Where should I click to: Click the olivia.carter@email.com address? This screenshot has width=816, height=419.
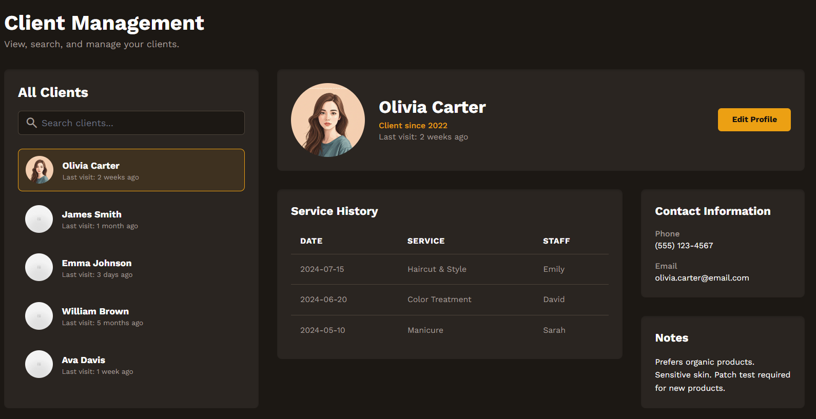click(702, 278)
